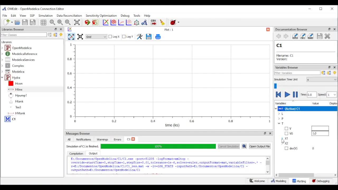Click the plot Zoom rectangle tool

pos(71,37)
